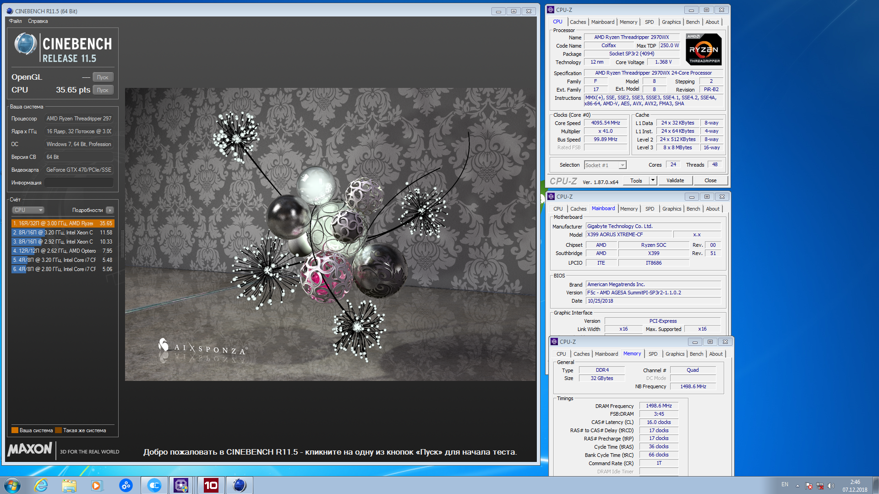Select ranking row 6 Intel Core i7 5.06
Image resolution: width=879 pixels, height=494 pixels.
pos(63,269)
